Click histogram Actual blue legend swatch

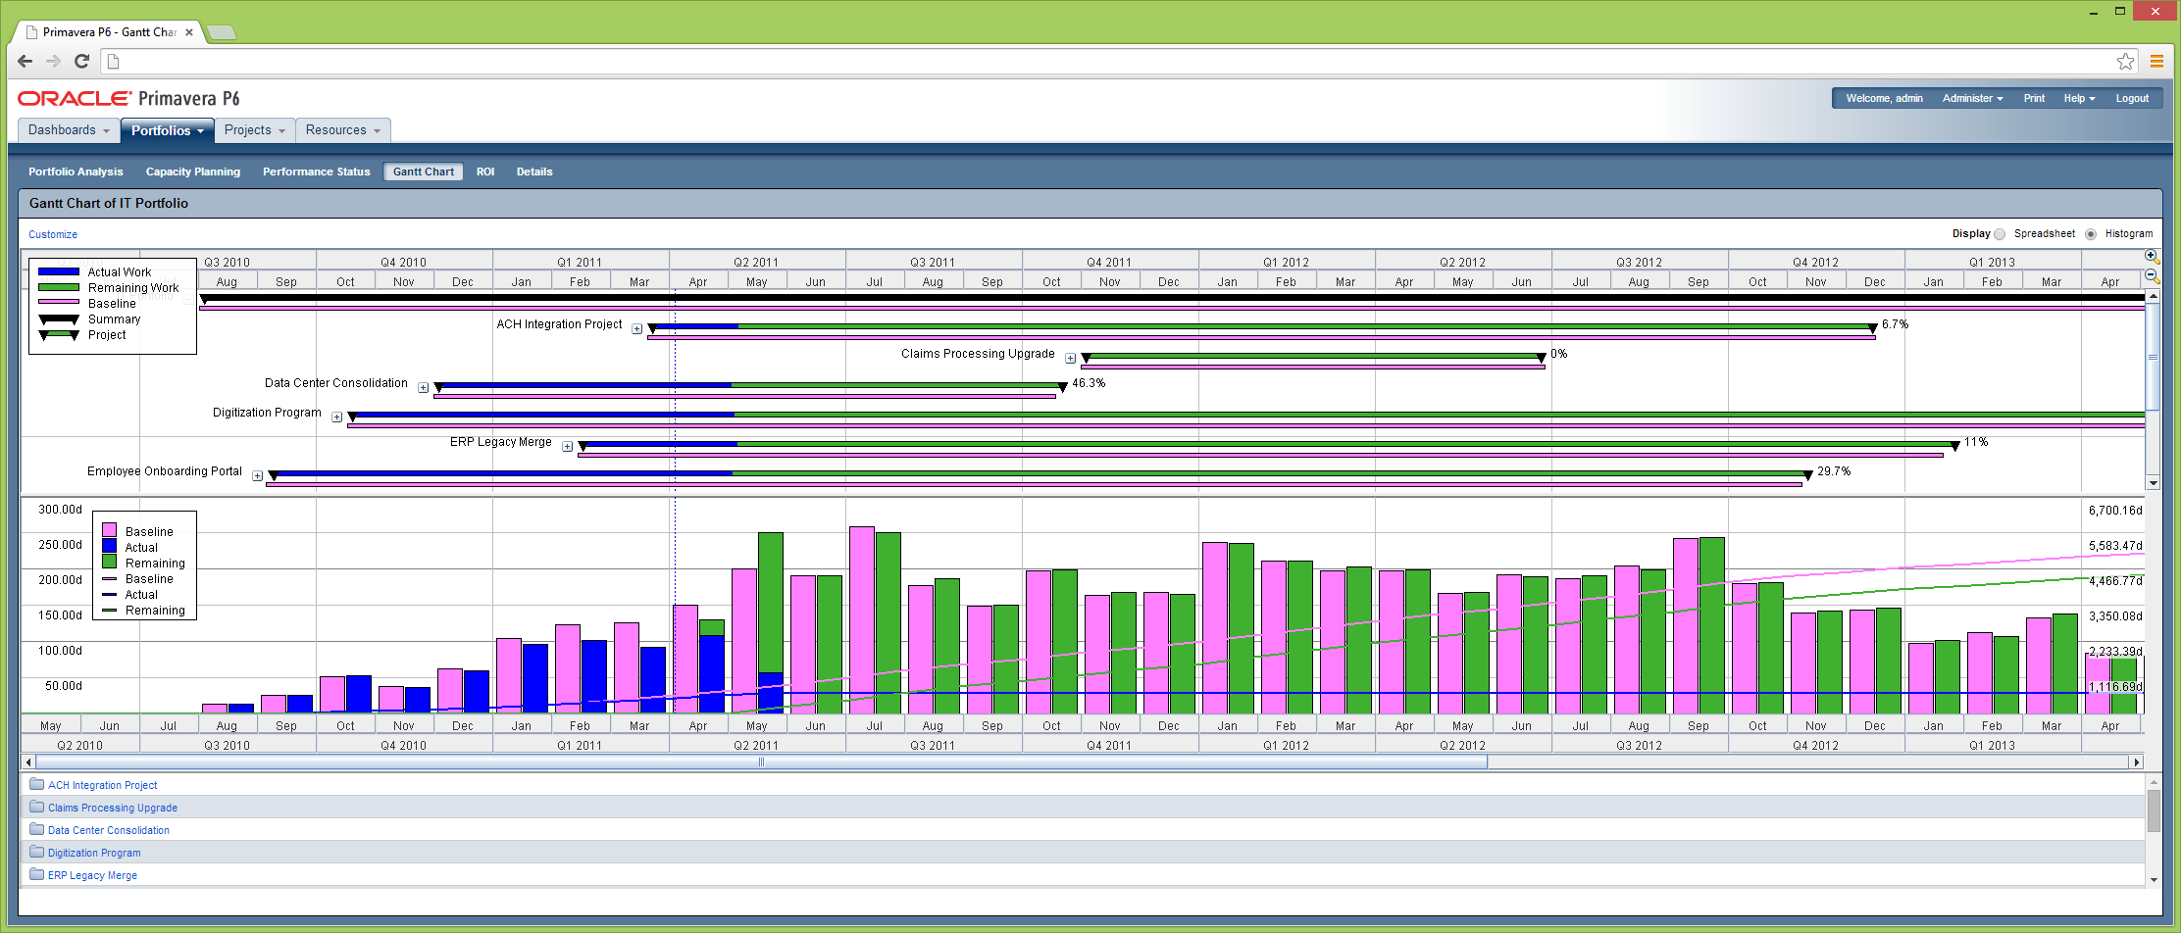coord(109,546)
